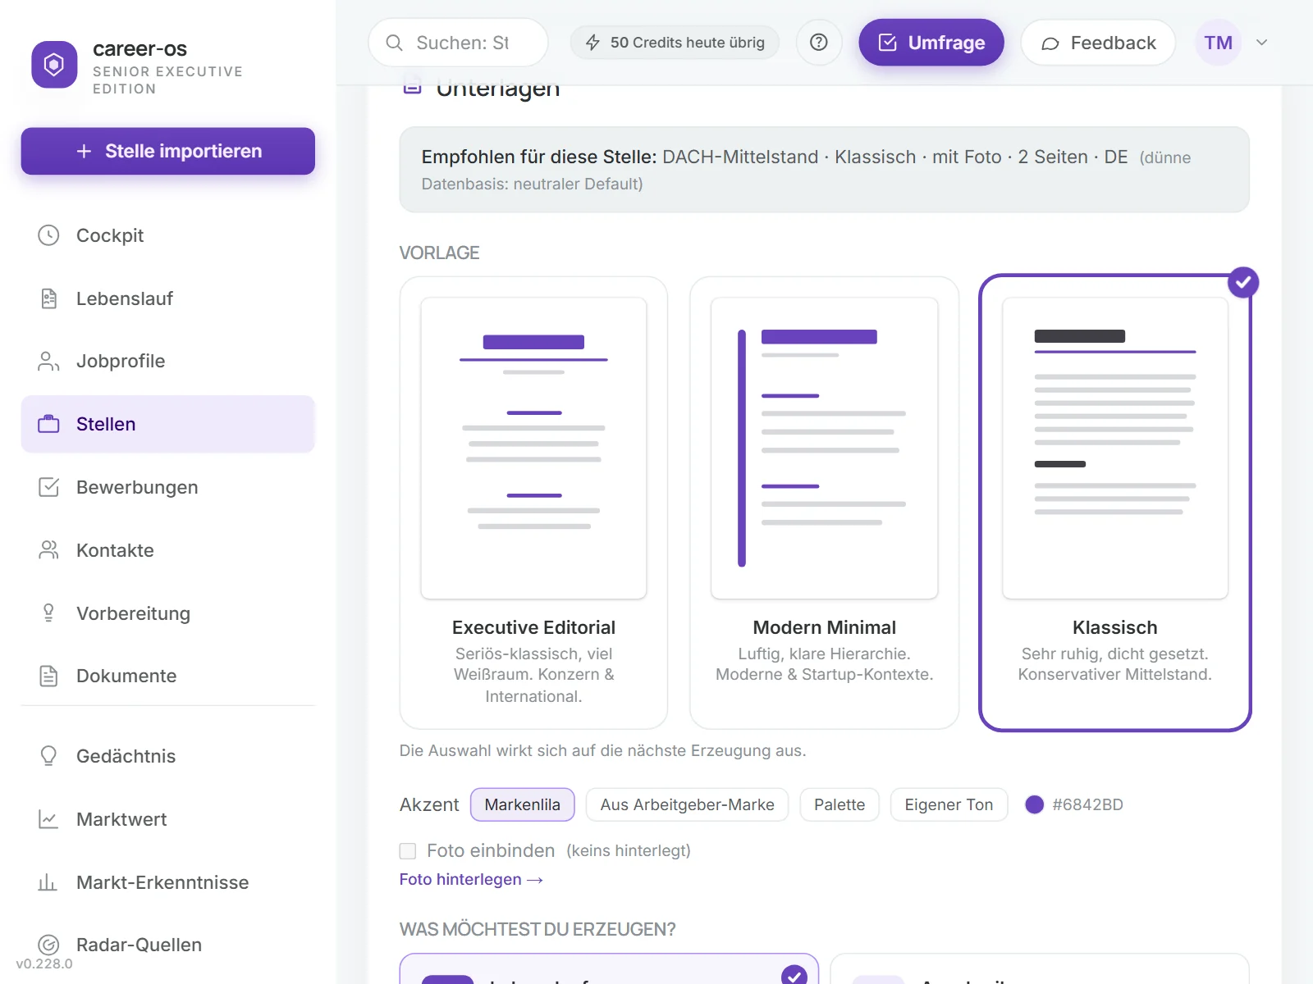Click the Bewerbungen checkbox icon

point(48,487)
